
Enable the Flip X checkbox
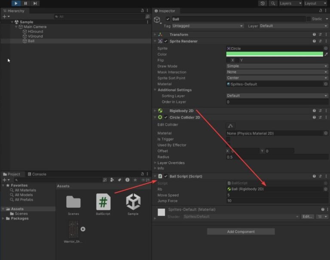[228, 60]
